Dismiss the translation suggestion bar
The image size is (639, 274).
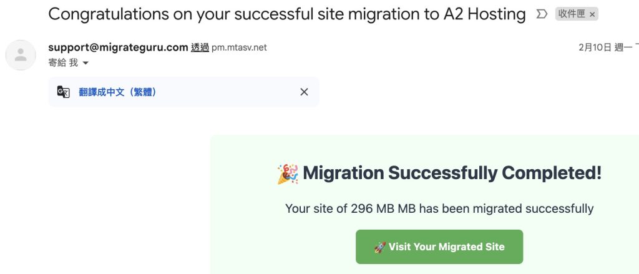point(304,92)
